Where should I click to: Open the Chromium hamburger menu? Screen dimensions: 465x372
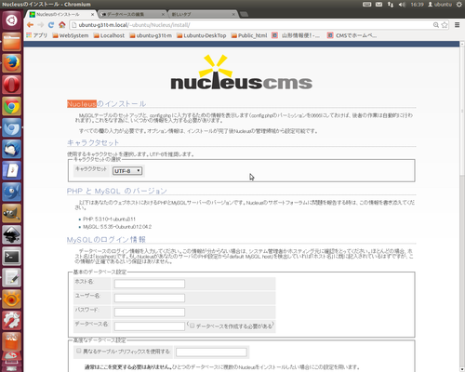click(457, 25)
